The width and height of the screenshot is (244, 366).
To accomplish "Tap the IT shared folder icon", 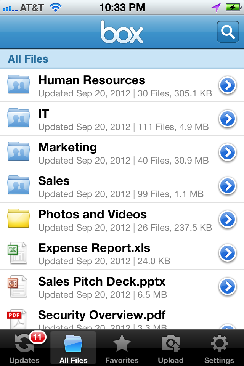I will pos(18,119).
